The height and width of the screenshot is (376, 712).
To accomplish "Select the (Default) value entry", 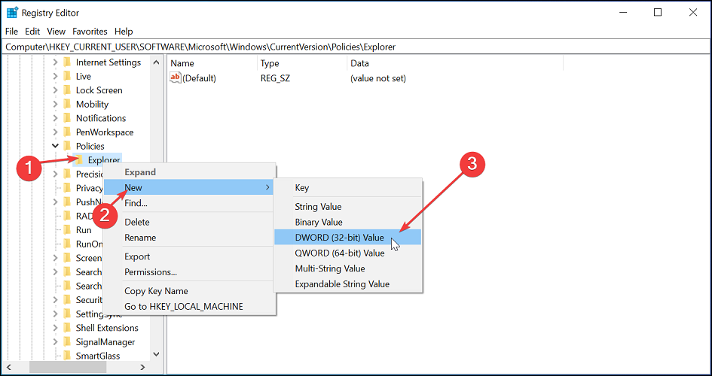I will click(199, 78).
